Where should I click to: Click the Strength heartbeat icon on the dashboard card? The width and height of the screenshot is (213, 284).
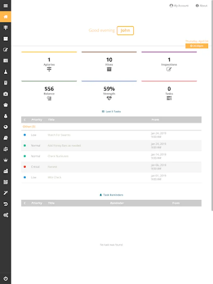(x=109, y=98)
